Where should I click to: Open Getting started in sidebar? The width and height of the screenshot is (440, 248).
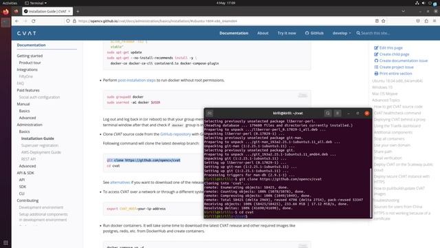click(30, 56)
